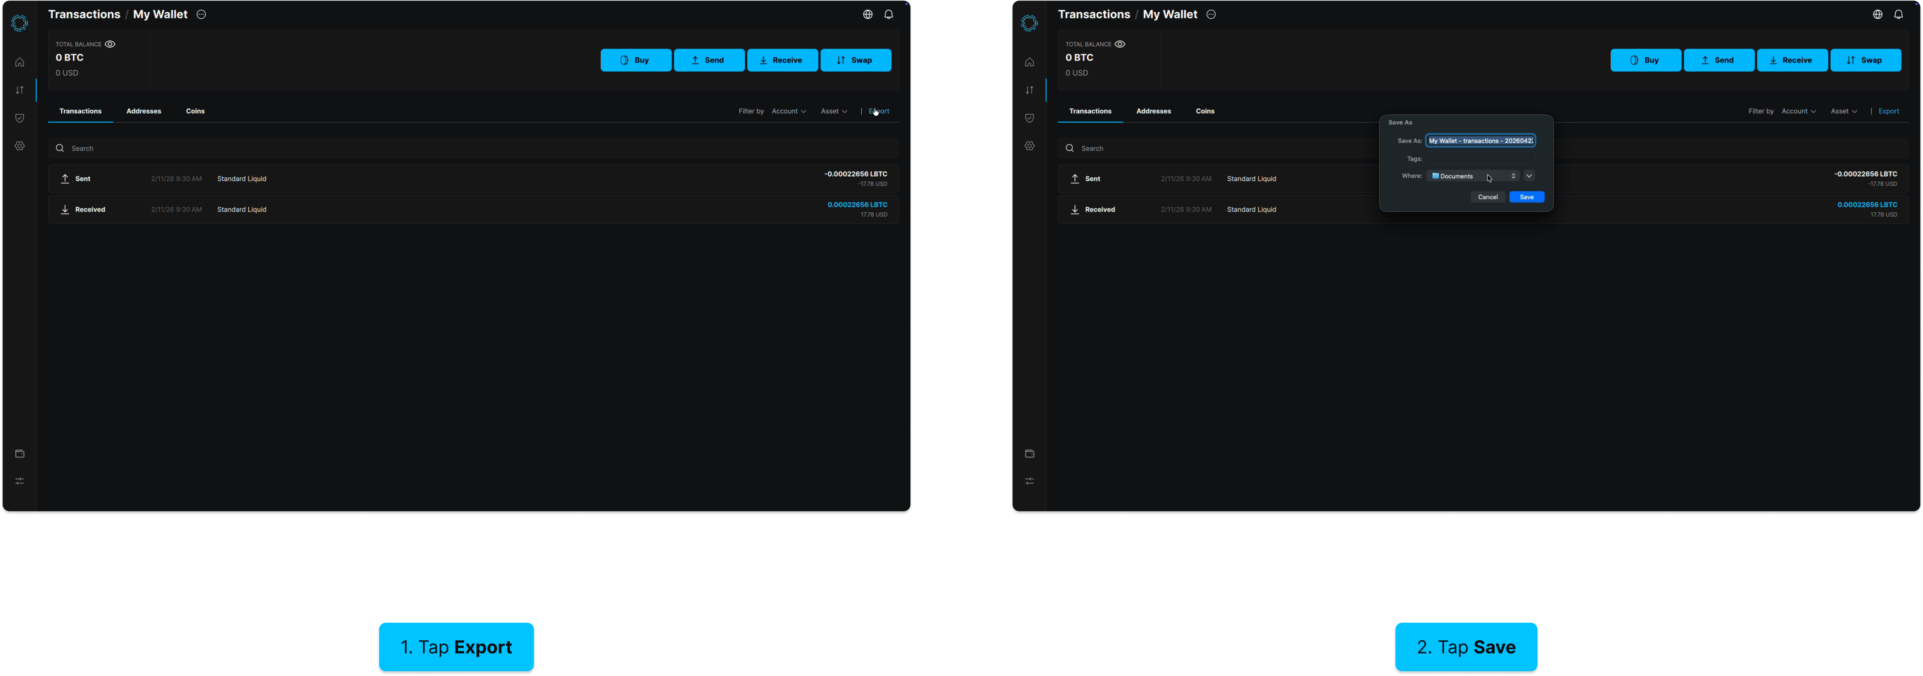Click Cancel in the Save As dialog
This screenshot has width=1923, height=676.
1488,197
